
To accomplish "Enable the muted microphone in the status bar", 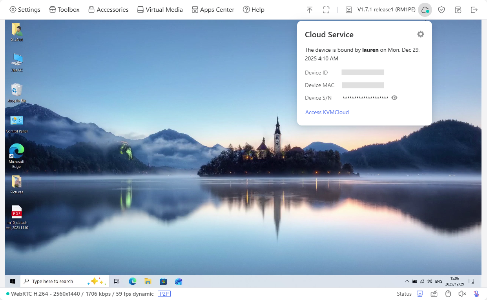I will (x=476, y=294).
